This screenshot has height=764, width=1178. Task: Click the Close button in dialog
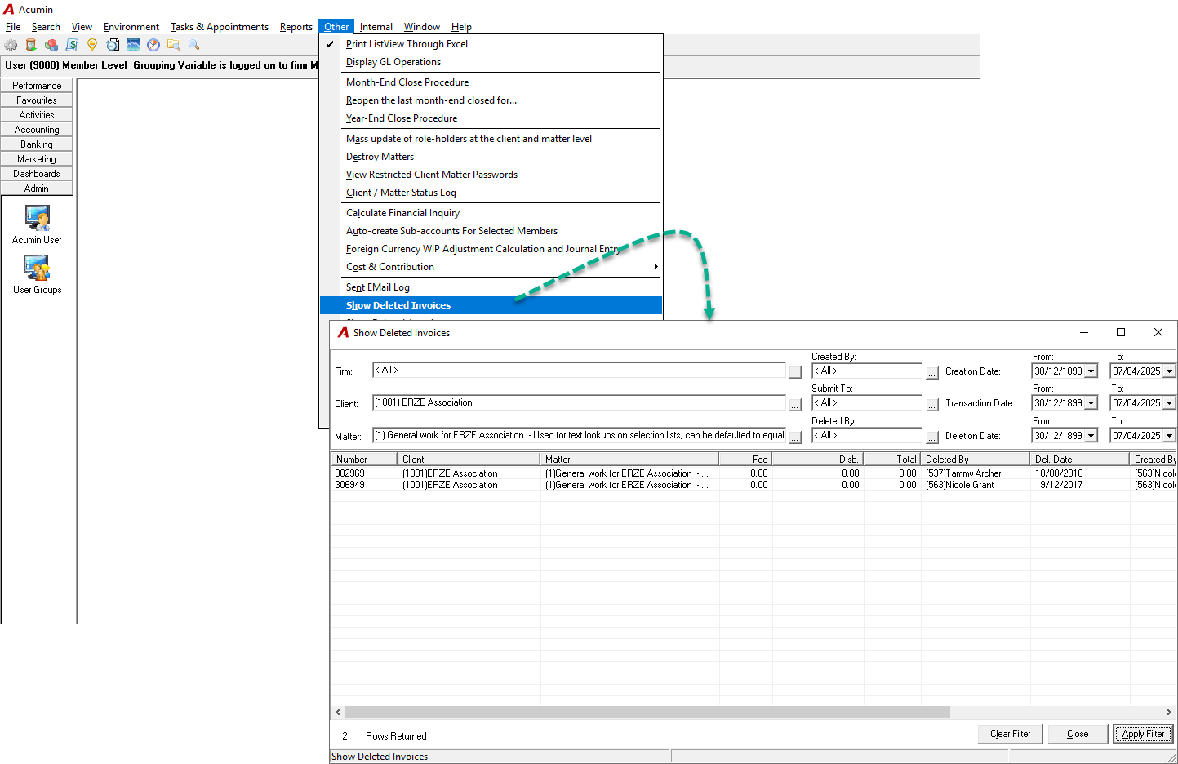[1078, 734]
